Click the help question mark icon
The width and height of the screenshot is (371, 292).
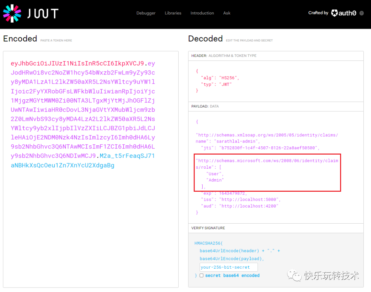click(x=361, y=13)
